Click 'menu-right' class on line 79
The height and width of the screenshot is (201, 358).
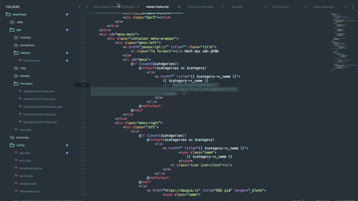click(149, 123)
